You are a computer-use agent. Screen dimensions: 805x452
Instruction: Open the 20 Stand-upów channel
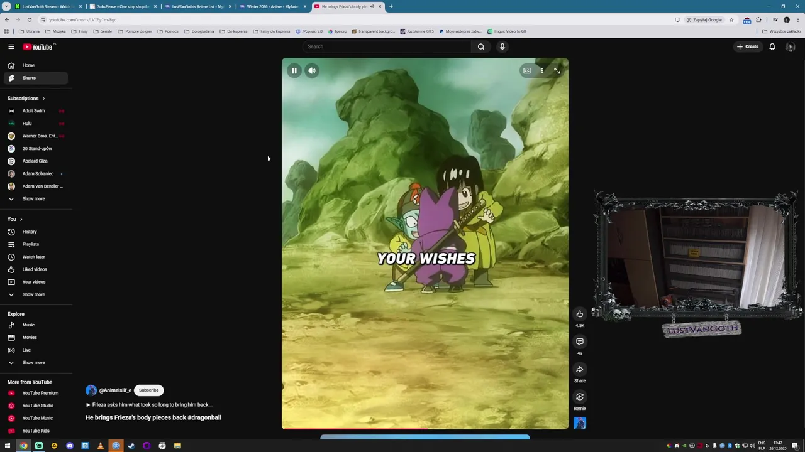(35, 149)
